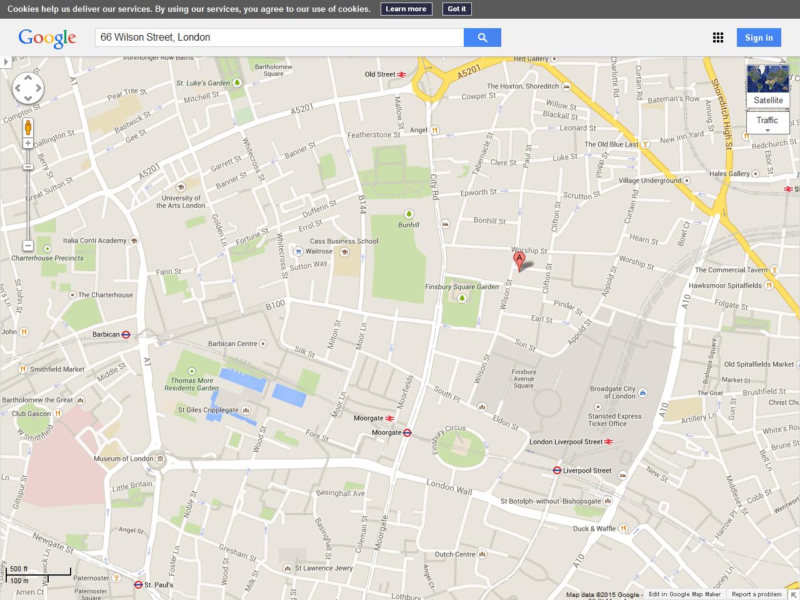The width and height of the screenshot is (800, 600).
Task: Click the Google logo
Action: coord(47,38)
